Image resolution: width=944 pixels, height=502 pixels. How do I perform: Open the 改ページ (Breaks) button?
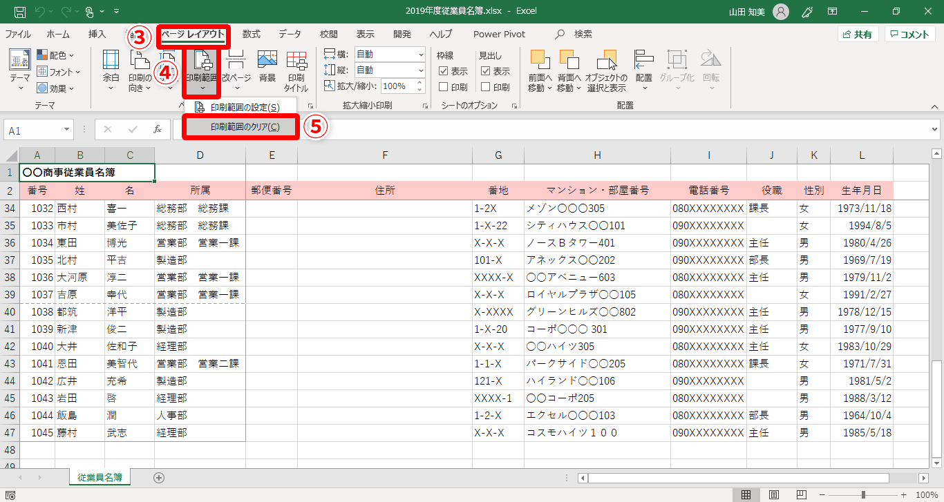point(236,70)
